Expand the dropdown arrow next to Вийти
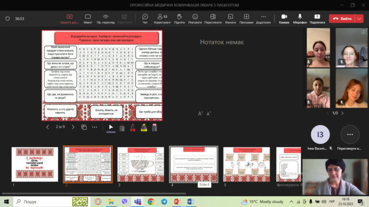 (x=359, y=18)
